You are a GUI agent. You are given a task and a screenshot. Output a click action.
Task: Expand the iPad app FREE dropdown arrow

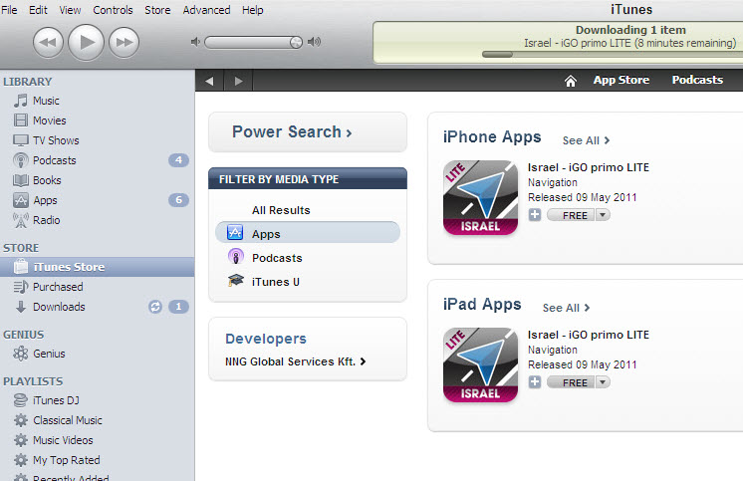point(603,382)
